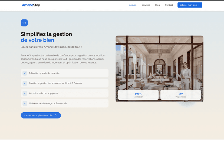Click the arrow icon in Estimer mon bien
The width and height of the screenshot is (224, 141).
[x=199, y=5]
